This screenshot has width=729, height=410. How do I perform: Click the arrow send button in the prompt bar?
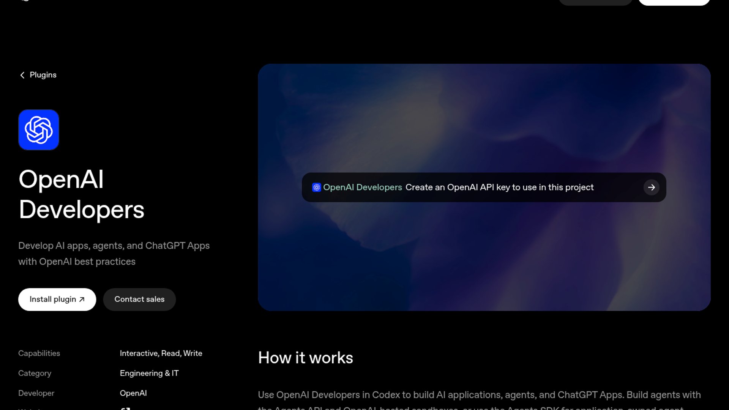[651, 188]
